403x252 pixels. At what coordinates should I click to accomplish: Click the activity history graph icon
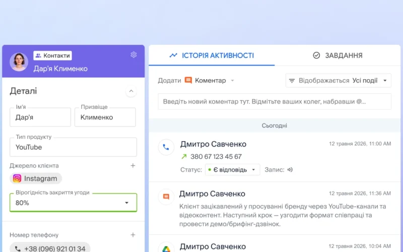tap(173, 55)
